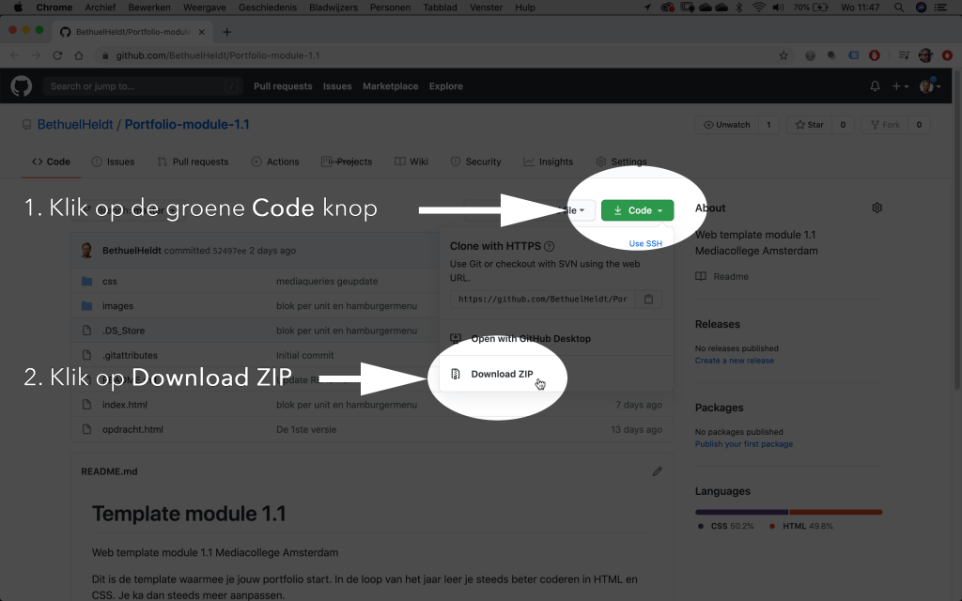This screenshot has width=962, height=601.
Task: Open the Projects tab
Action: 347,162
